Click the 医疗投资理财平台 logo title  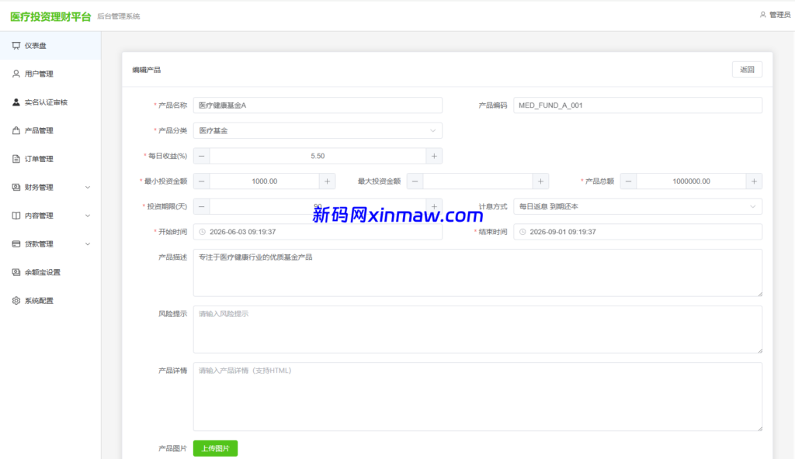point(50,17)
